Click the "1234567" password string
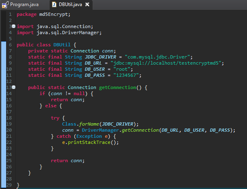The height and width of the screenshot is (189, 247). tap(126, 75)
